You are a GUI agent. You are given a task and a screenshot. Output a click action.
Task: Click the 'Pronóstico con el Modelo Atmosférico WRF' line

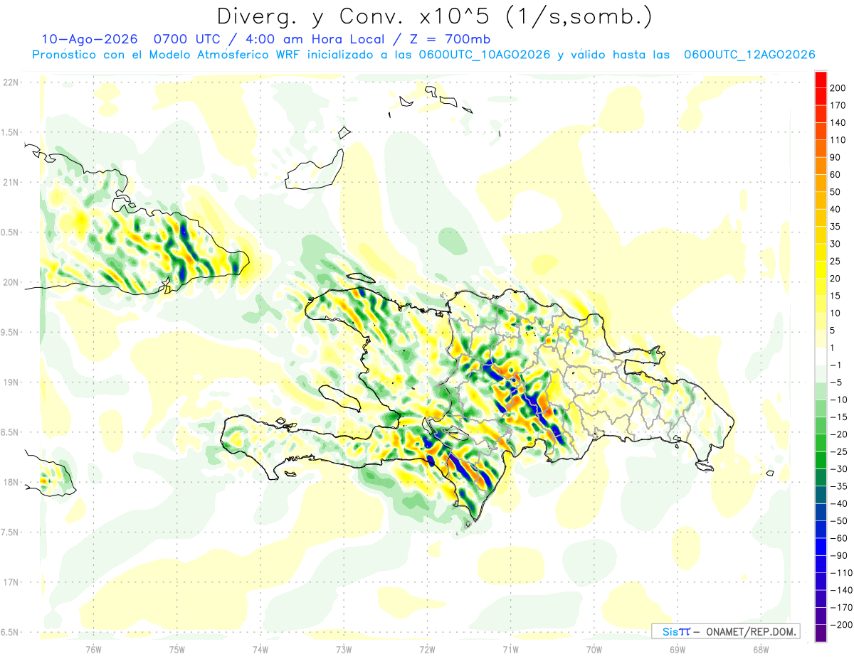pos(423,55)
